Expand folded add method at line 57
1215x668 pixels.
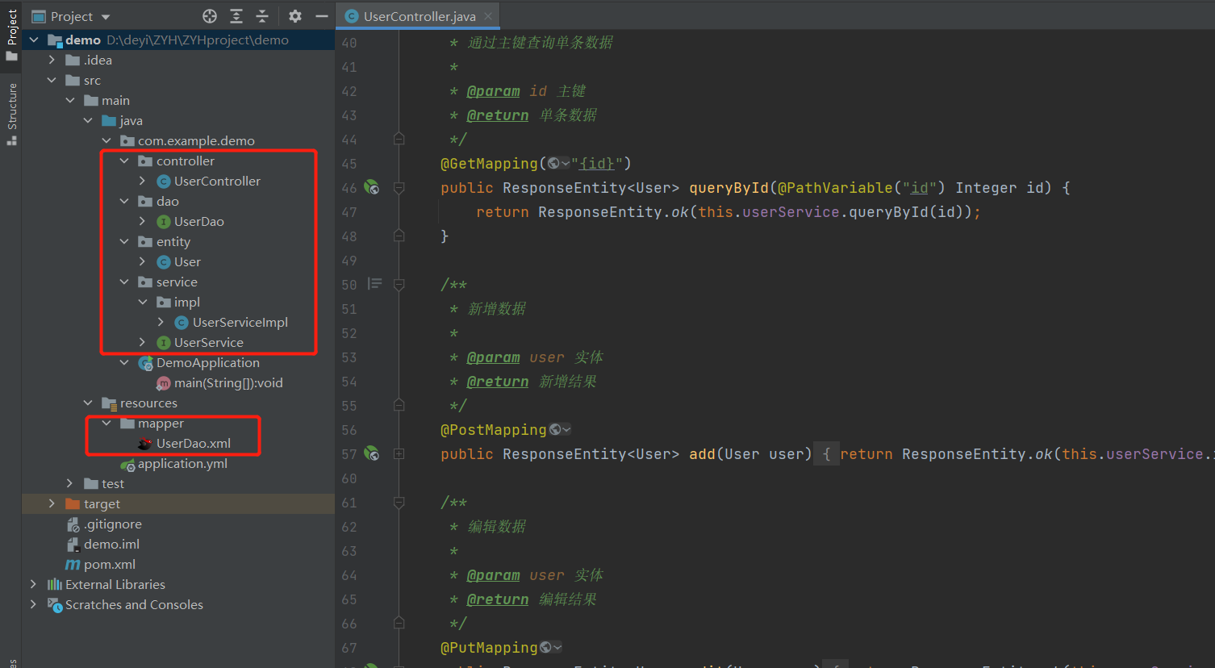coord(399,454)
